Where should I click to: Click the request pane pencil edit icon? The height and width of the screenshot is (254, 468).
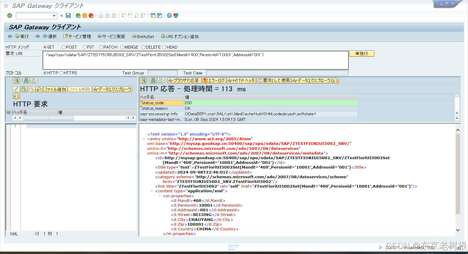[x=16, y=89]
